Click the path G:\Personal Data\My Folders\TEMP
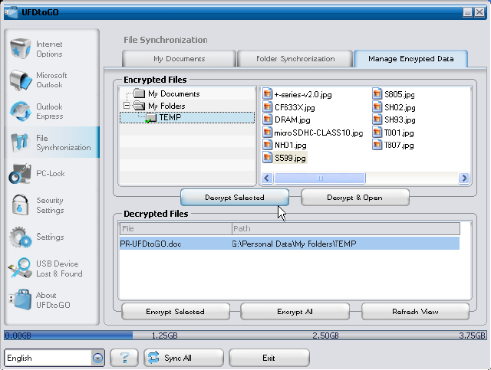Screen dimensions: 491x370 pos(294,244)
